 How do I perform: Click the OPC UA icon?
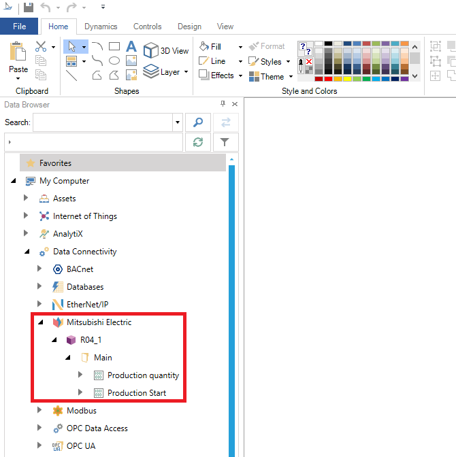58,446
